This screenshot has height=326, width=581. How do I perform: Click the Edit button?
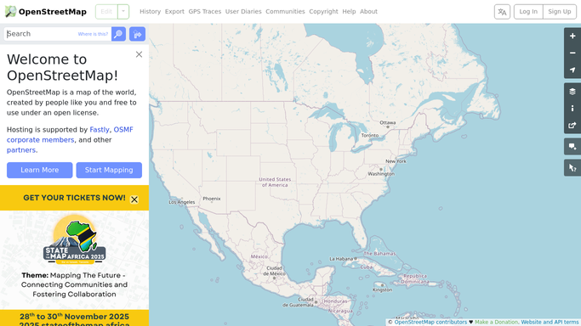point(106,12)
